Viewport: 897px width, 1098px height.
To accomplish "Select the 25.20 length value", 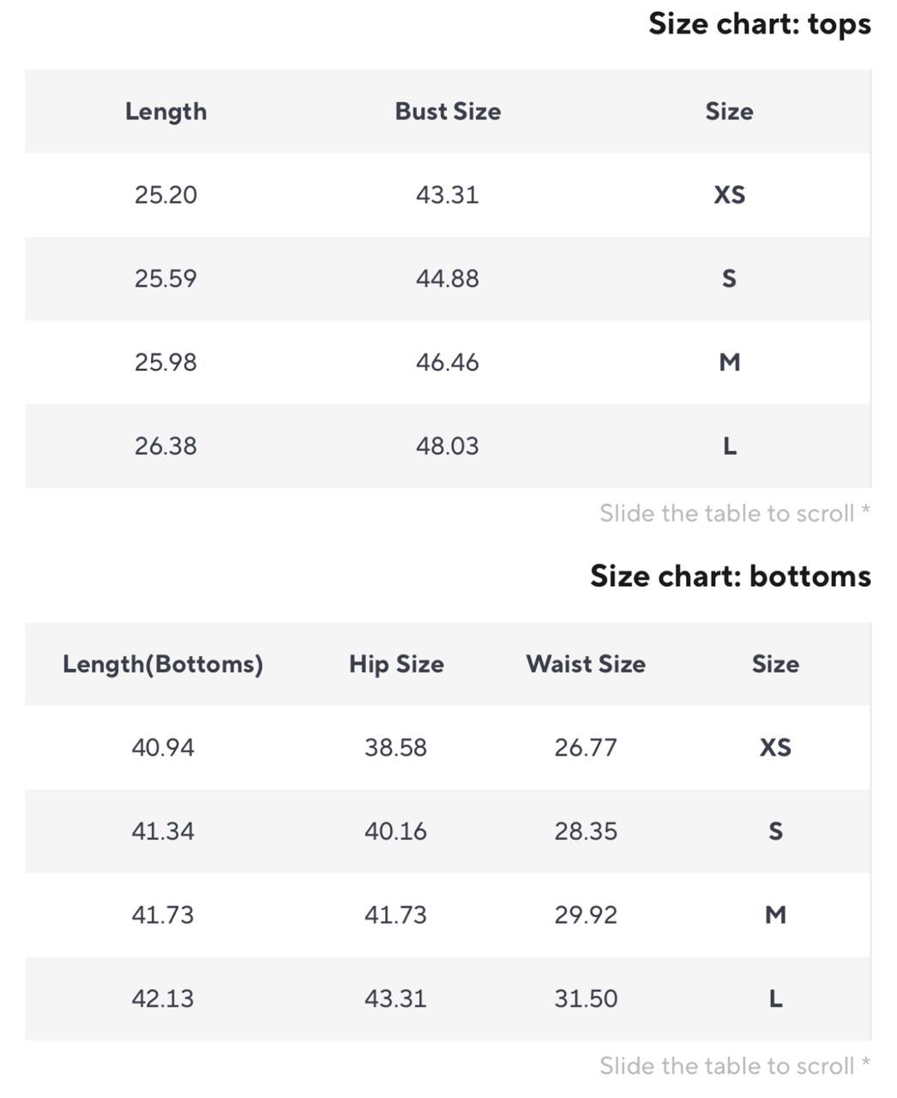I will [166, 195].
